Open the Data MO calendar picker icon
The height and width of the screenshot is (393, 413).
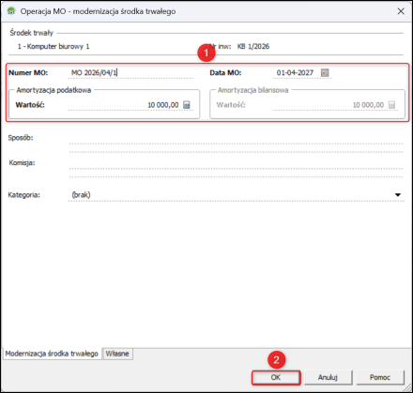(325, 73)
